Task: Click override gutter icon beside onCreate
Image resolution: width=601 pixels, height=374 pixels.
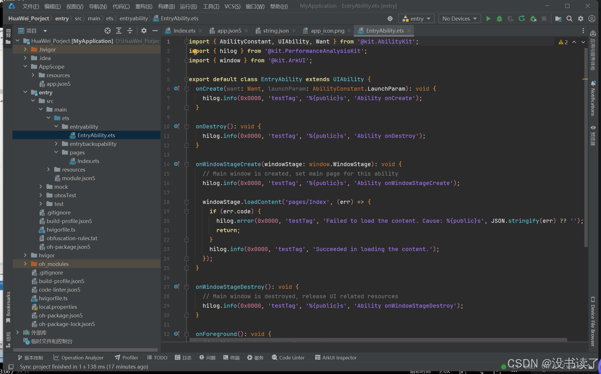Action: click(177, 89)
